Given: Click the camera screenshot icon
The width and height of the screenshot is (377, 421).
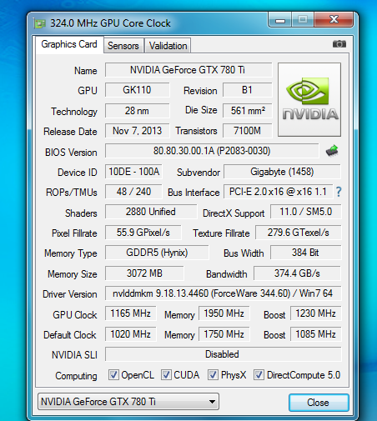Looking at the screenshot, I should 339,44.
